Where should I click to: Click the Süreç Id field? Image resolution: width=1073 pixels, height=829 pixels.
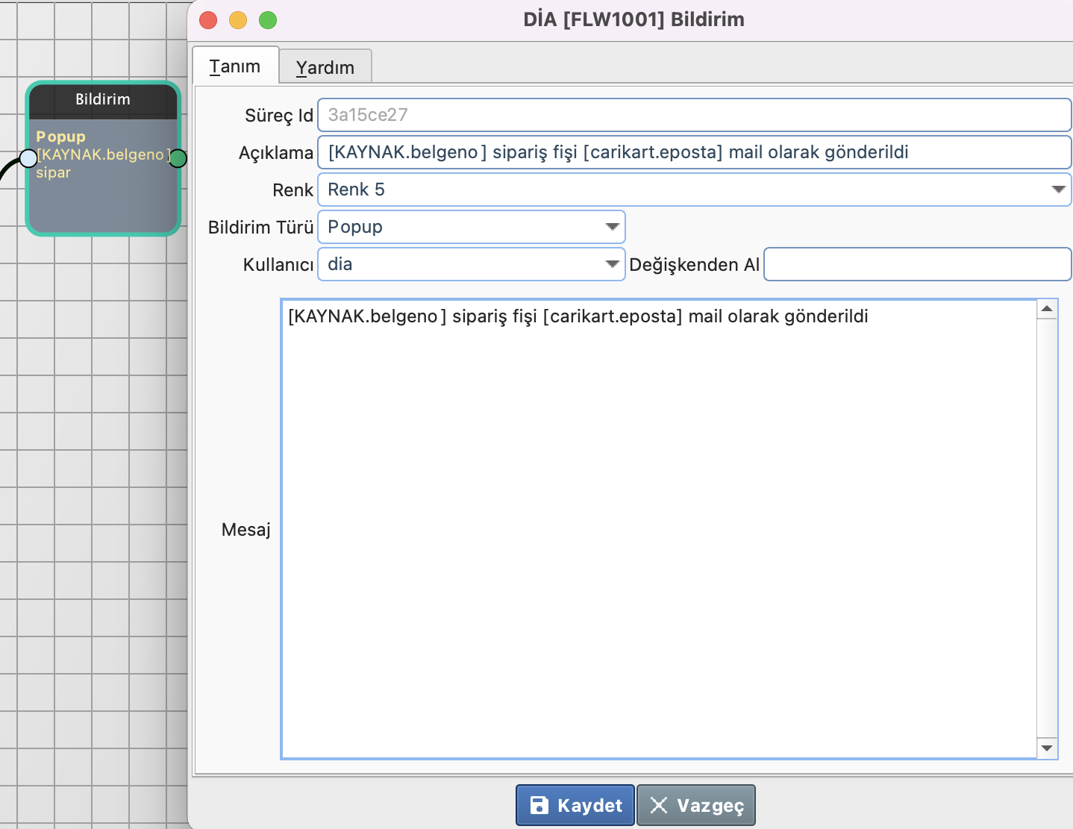pyautogui.click(x=694, y=115)
